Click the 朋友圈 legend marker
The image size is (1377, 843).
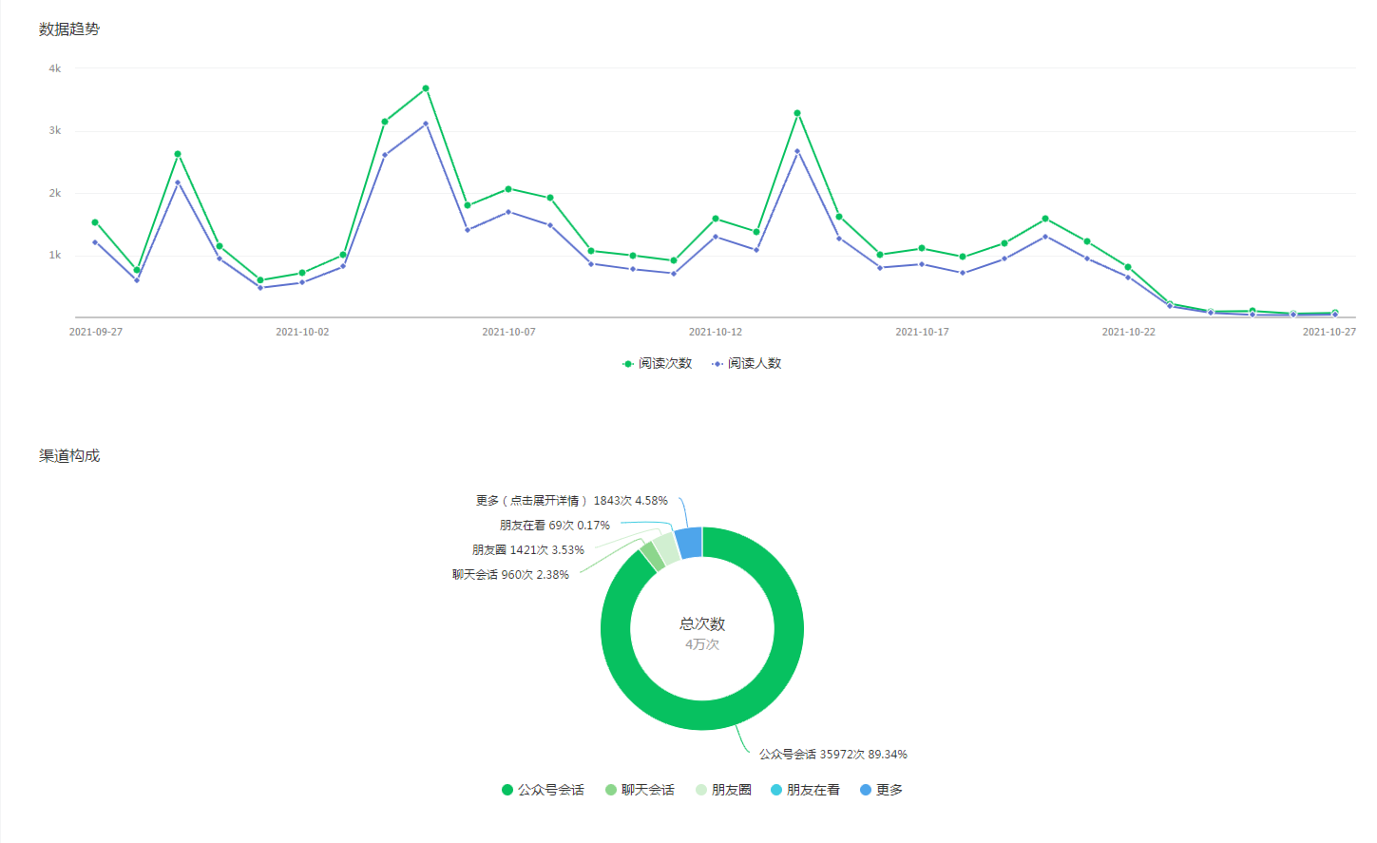(x=701, y=790)
